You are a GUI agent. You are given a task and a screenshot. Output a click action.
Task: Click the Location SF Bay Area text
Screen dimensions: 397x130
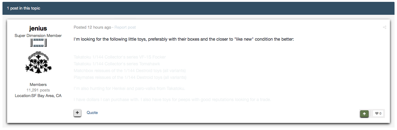[38, 96]
